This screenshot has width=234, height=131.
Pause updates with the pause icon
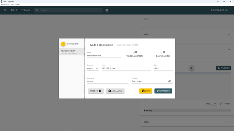tap(107, 10)
